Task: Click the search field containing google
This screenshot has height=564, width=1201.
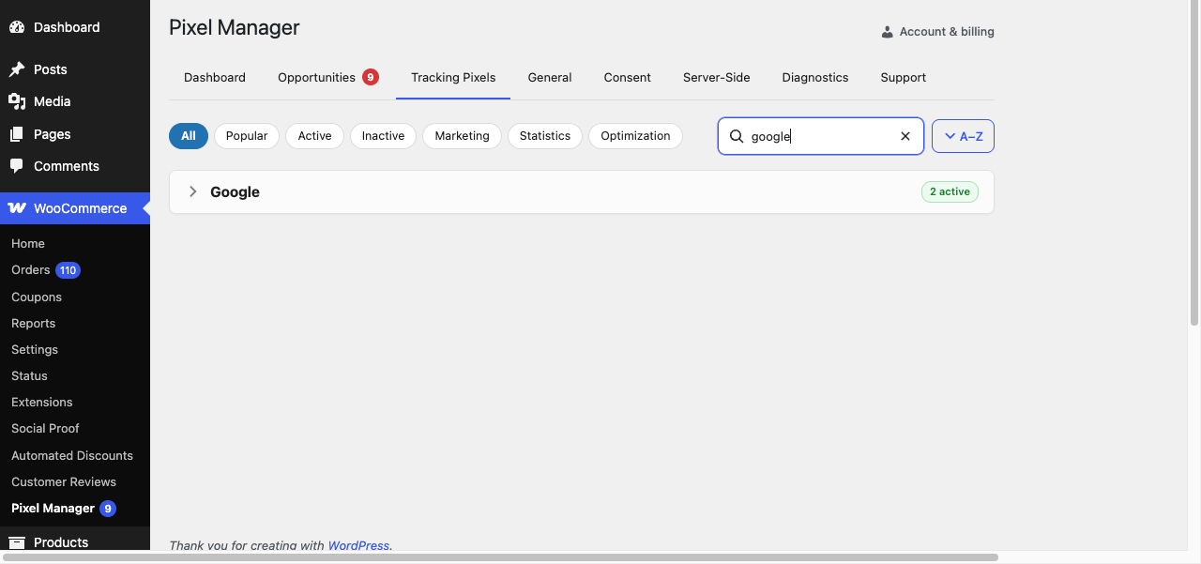Action: pos(821,136)
